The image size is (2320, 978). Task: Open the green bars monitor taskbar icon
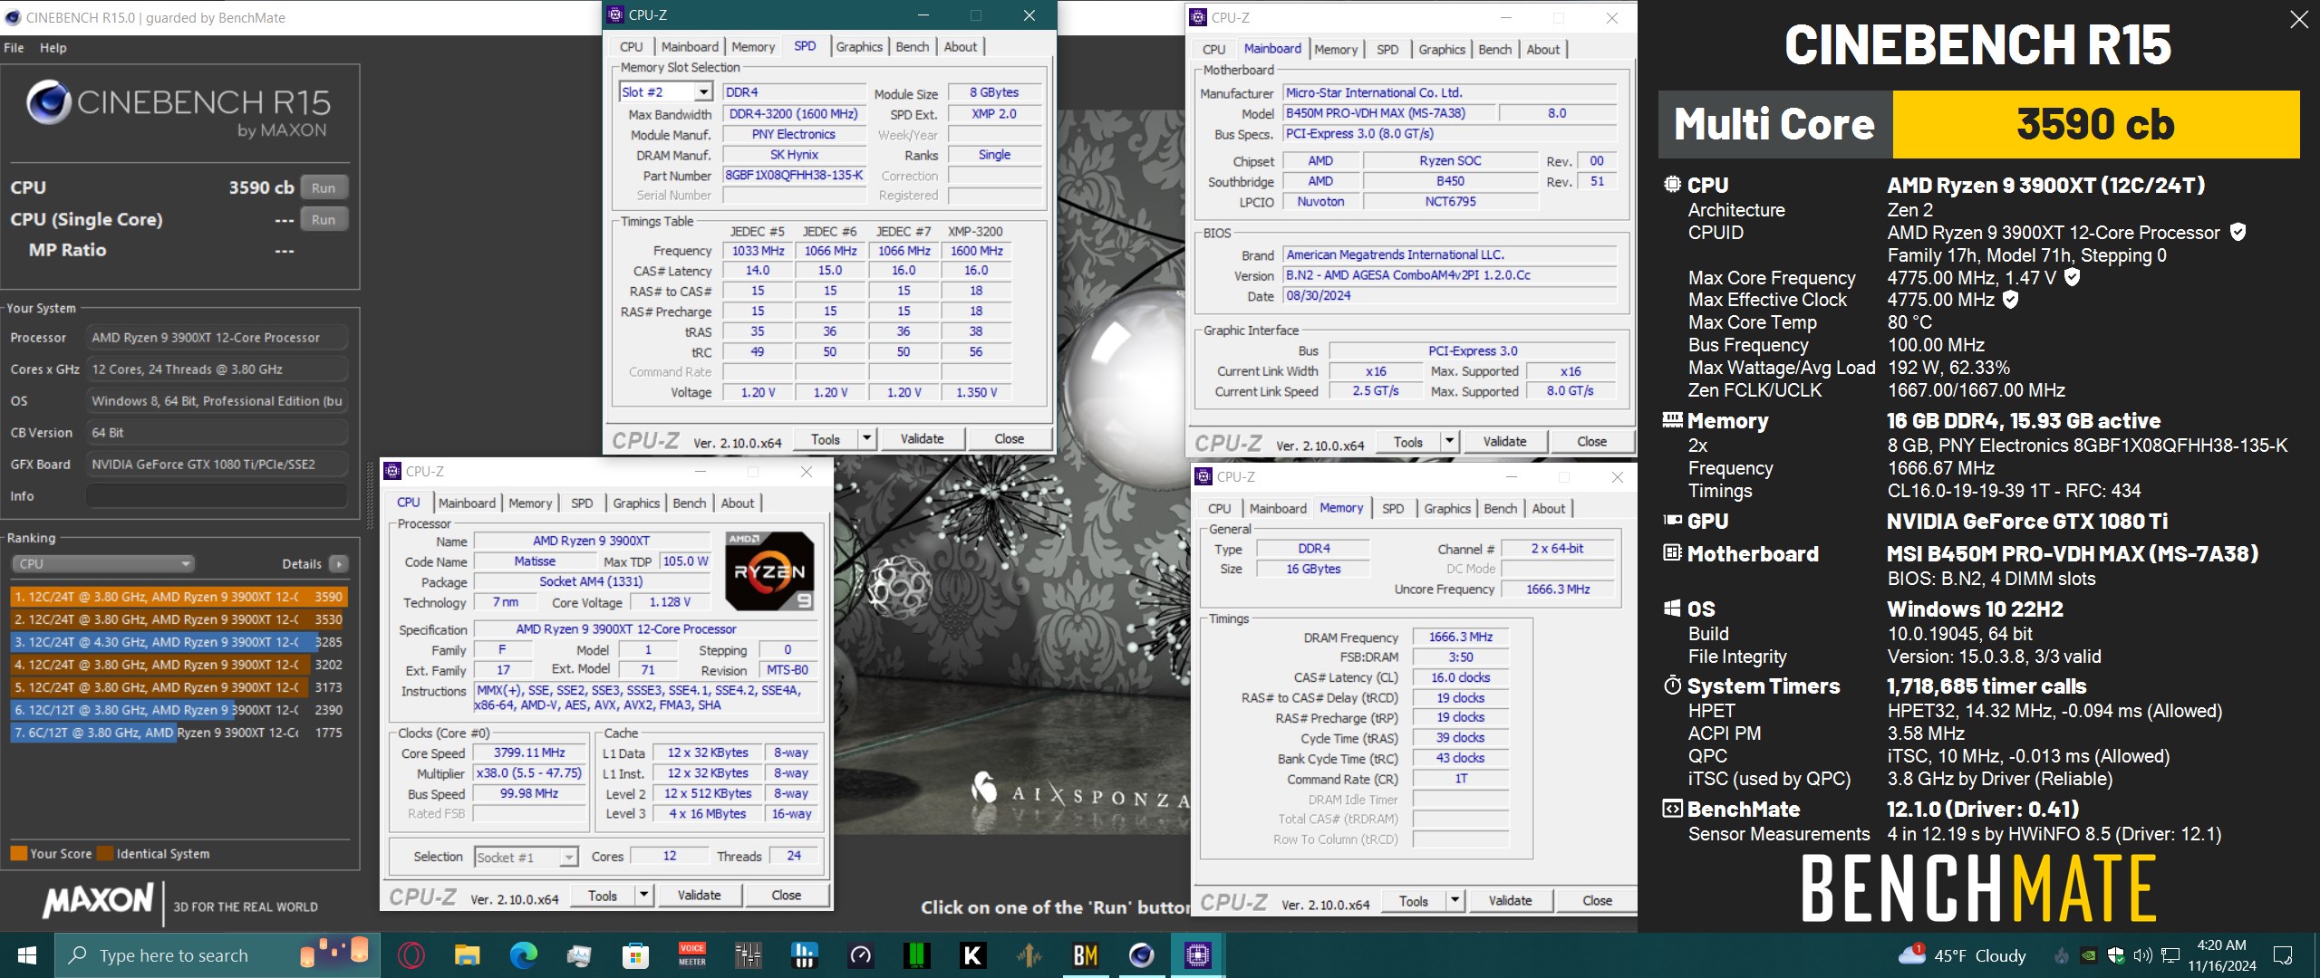(x=916, y=955)
